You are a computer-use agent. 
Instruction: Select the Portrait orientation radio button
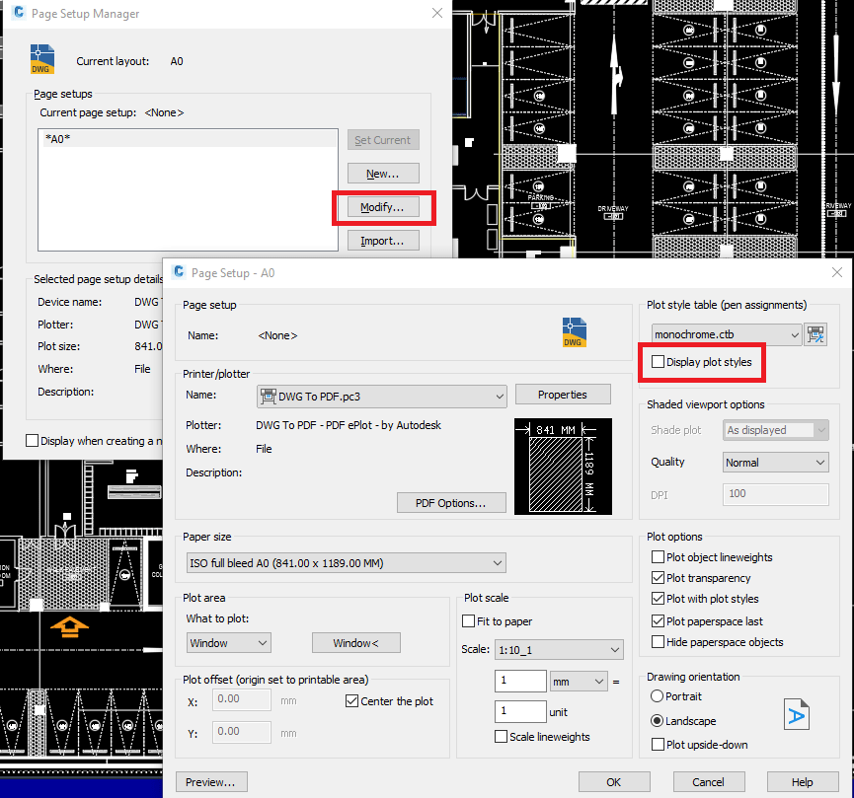[x=659, y=695]
